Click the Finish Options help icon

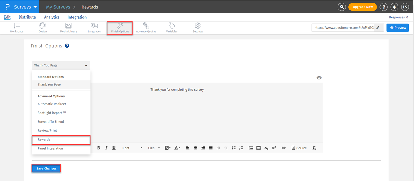[x=67, y=46]
